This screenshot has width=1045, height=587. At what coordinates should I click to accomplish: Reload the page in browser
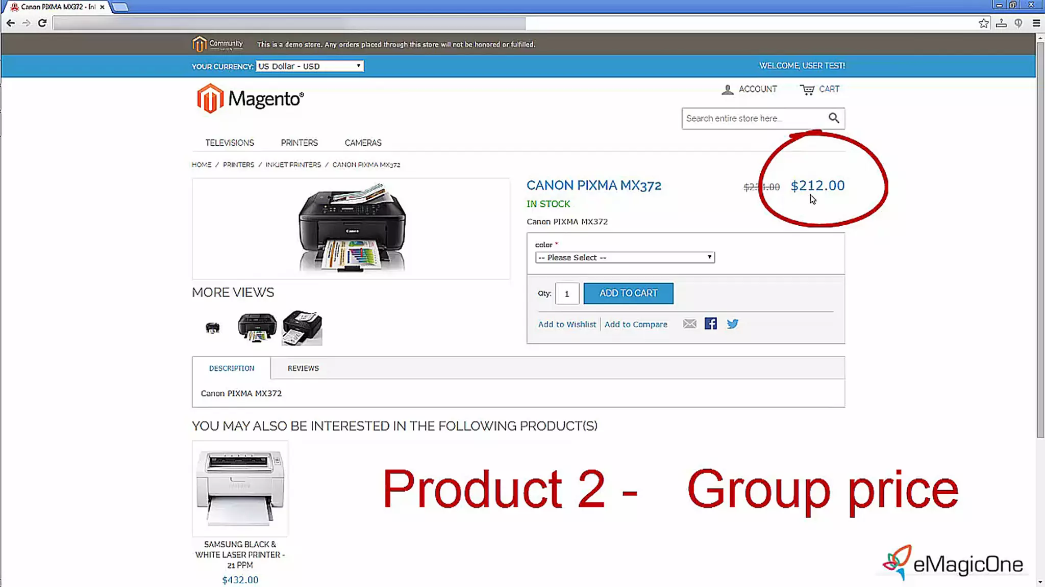pos(42,23)
